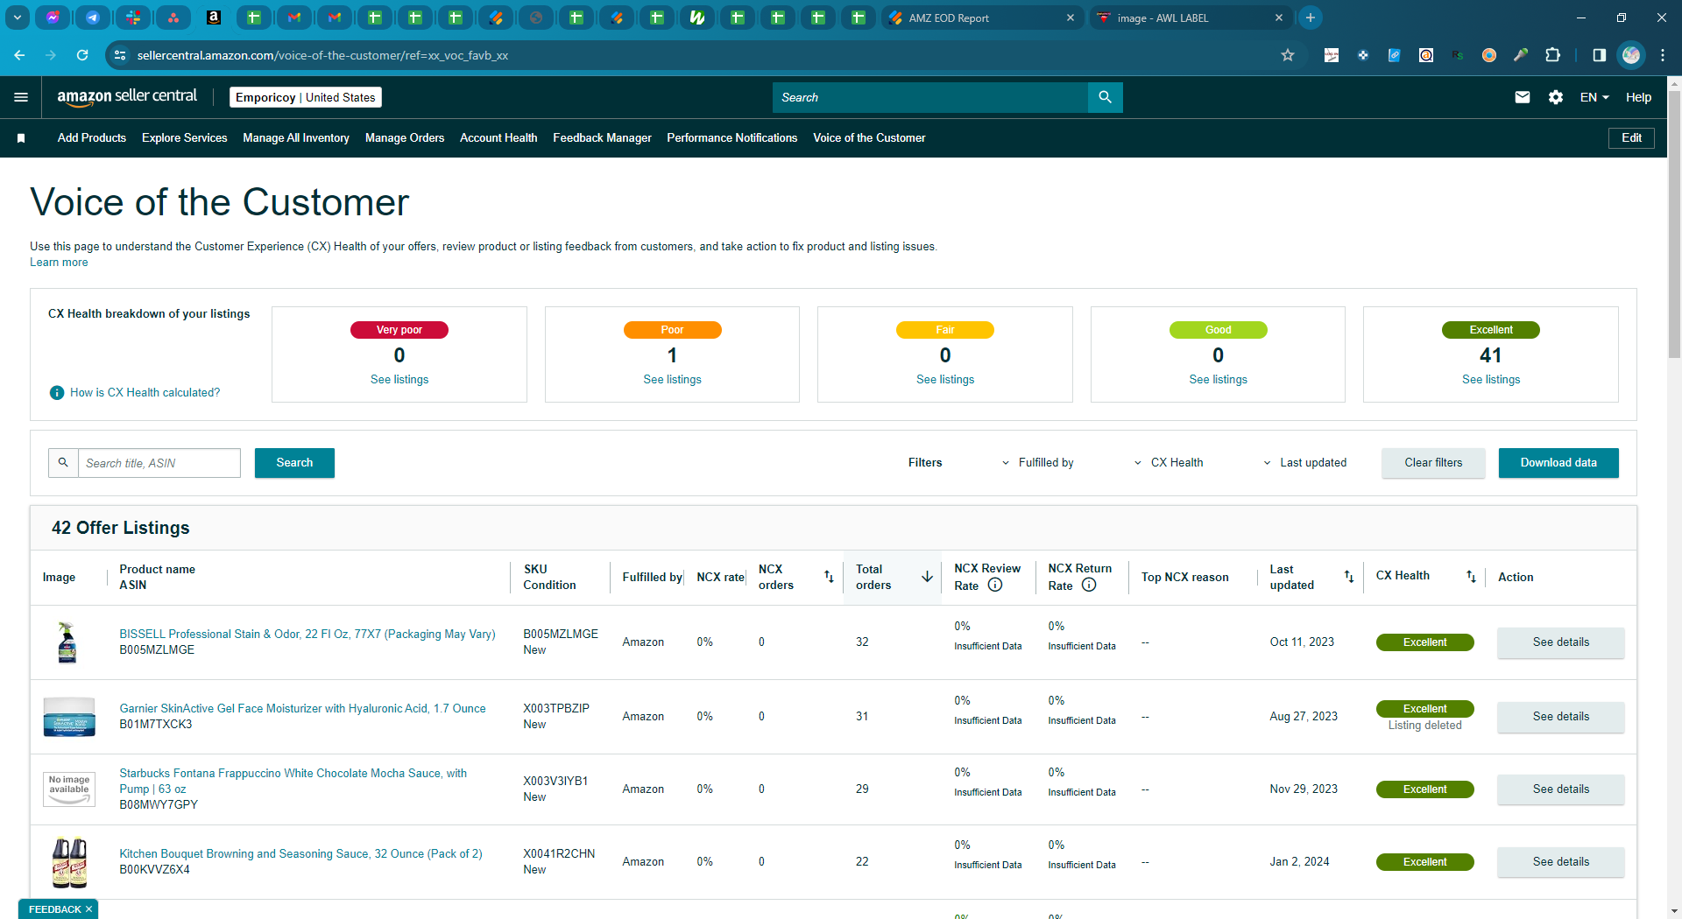Open the mail messages icon

pyautogui.click(x=1523, y=97)
